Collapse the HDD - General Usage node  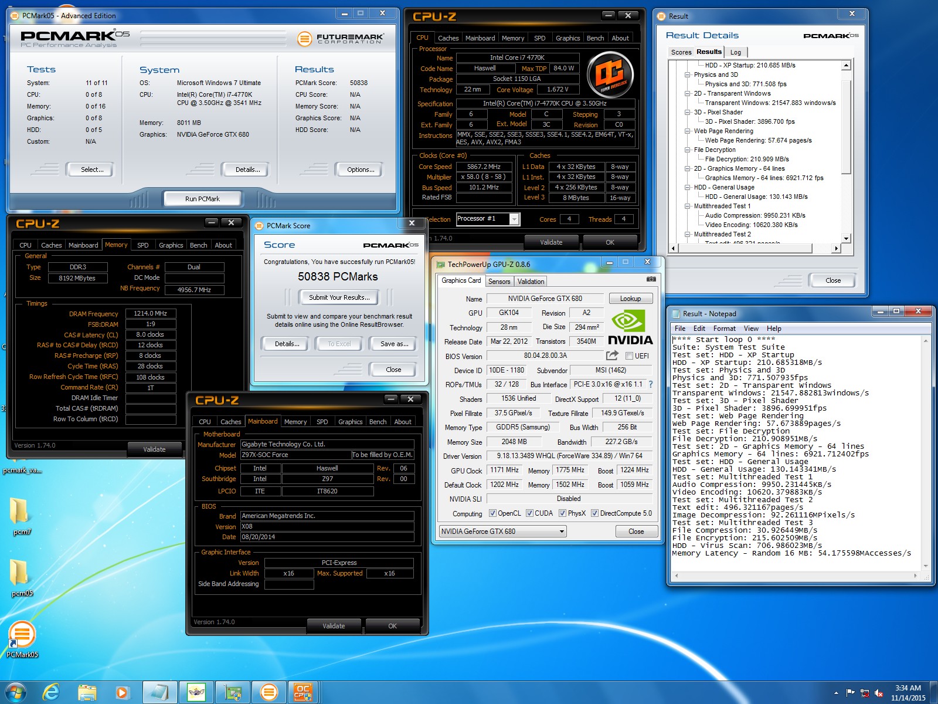pyautogui.click(x=687, y=187)
